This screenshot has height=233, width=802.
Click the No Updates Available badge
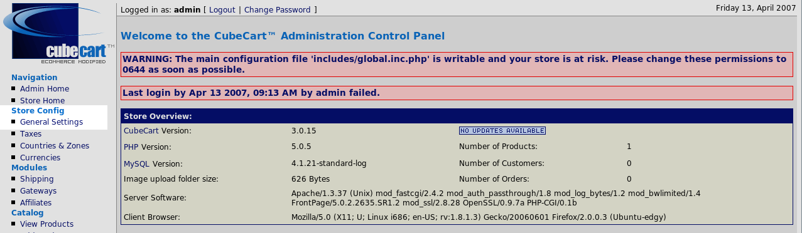point(502,131)
